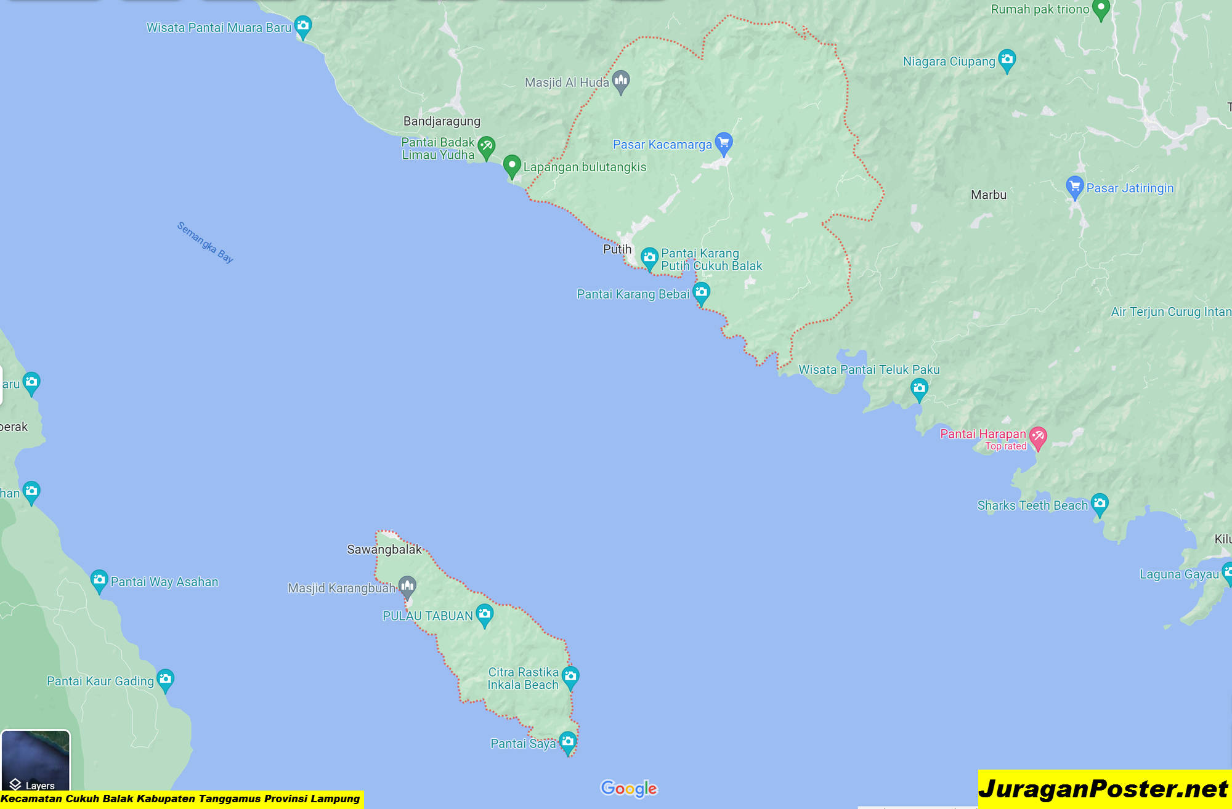The image size is (1232, 809).
Task: Click the Google logo on the map
Action: point(629,789)
